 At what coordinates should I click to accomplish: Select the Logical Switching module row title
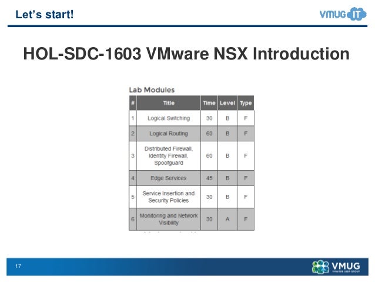coord(169,118)
